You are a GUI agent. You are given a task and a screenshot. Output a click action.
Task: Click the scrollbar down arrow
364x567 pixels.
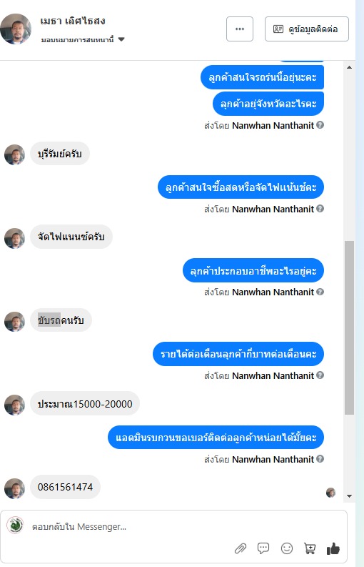tap(349, 495)
